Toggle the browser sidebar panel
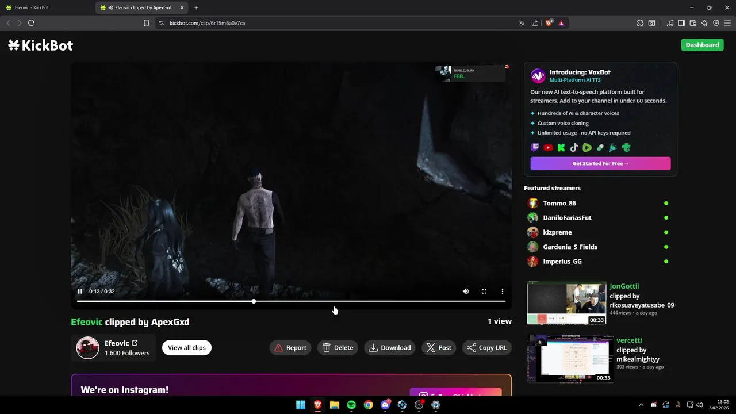Image resolution: width=736 pixels, height=414 pixels. pyautogui.click(x=681, y=23)
